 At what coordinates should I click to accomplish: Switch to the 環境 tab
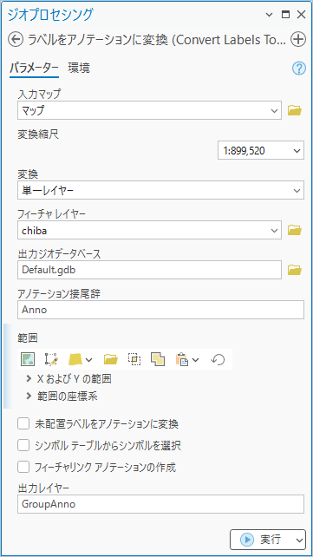coord(79,68)
